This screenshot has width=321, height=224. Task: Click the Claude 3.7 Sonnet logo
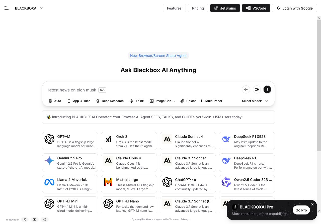point(167,161)
